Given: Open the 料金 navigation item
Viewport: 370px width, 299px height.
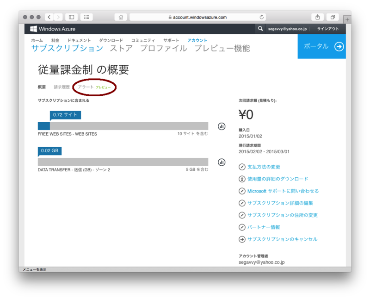Looking at the screenshot, I should 55,40.
